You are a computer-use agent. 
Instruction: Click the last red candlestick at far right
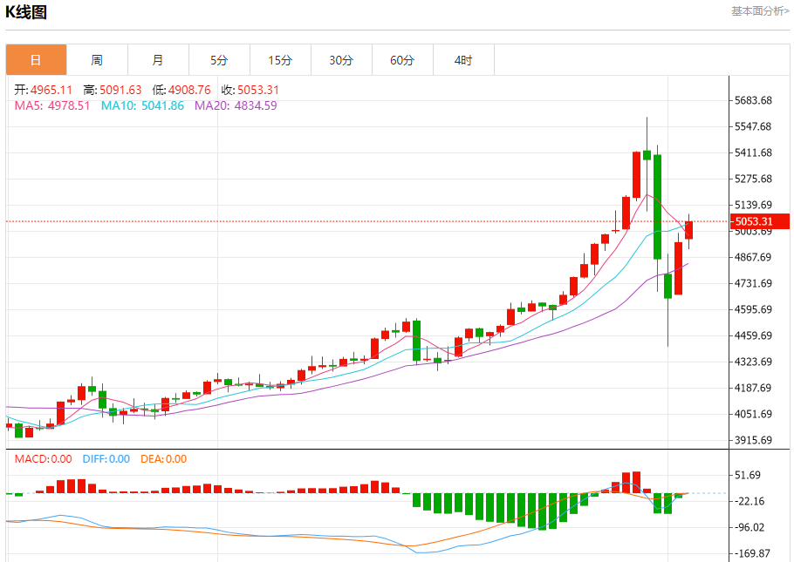[x=688, y=230]
